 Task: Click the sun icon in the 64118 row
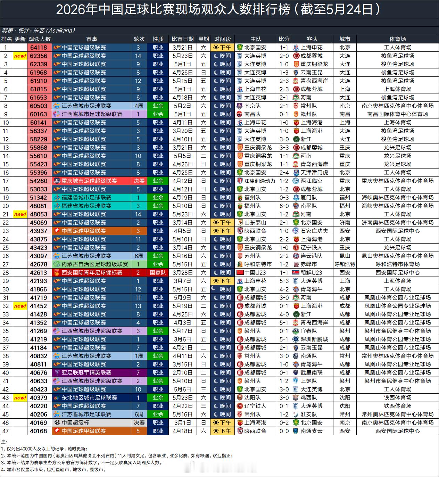216,48
